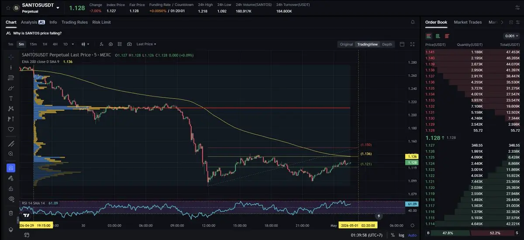Image resolution: width=524 pixels, height=240 pixels.
Task: Select the 1H timeframe
Action: pyautogui.click(x=45, y=44)
